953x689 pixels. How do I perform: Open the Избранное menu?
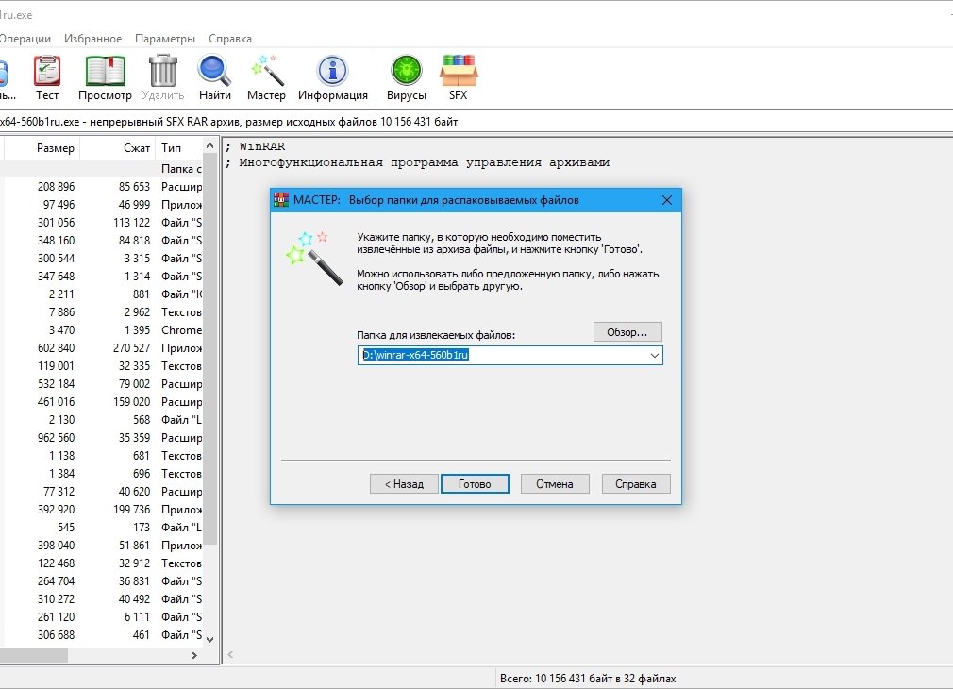pyautogui.click(x=93, y=39)
